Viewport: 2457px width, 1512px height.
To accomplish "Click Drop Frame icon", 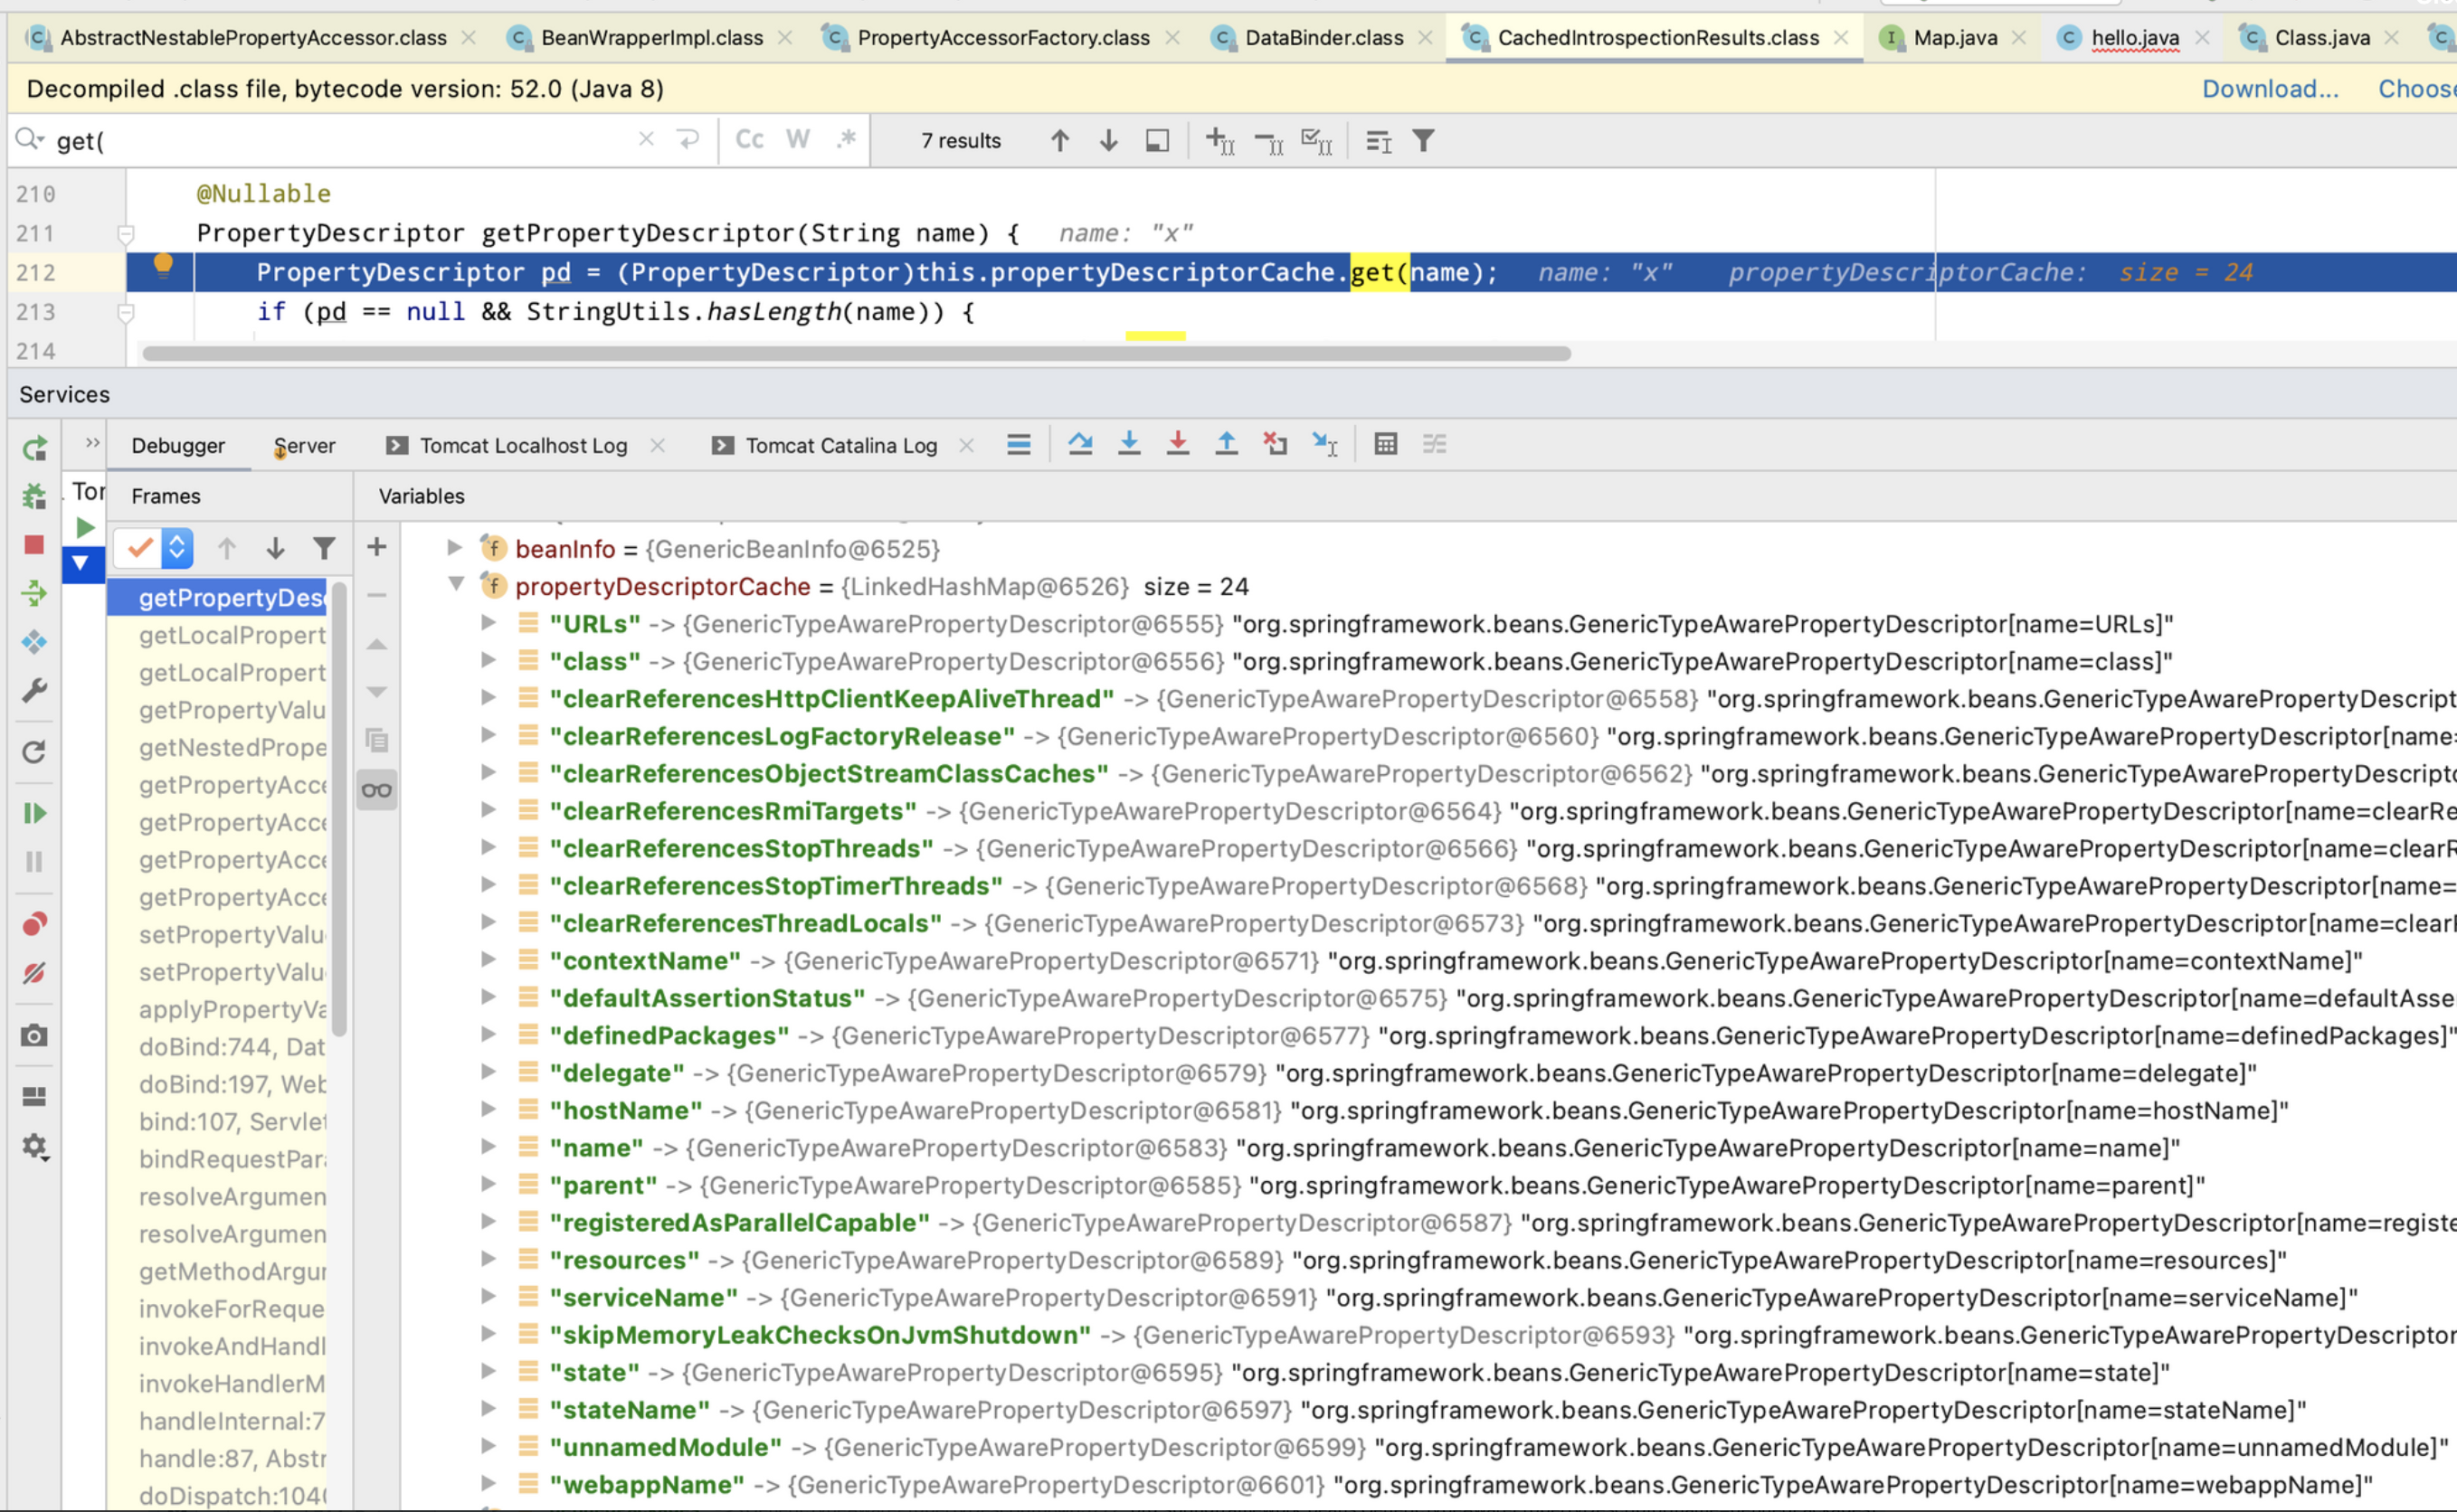I will pyautogui.click(x=1276, y=444).
